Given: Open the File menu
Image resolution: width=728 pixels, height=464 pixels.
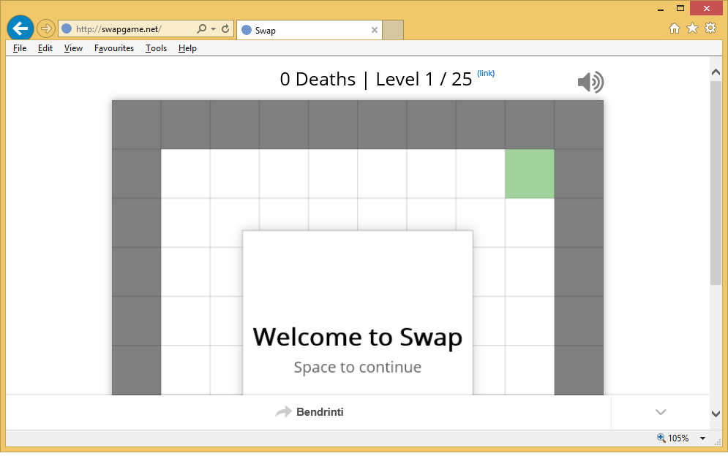Looking at the screenshot, I should [20, 48].
